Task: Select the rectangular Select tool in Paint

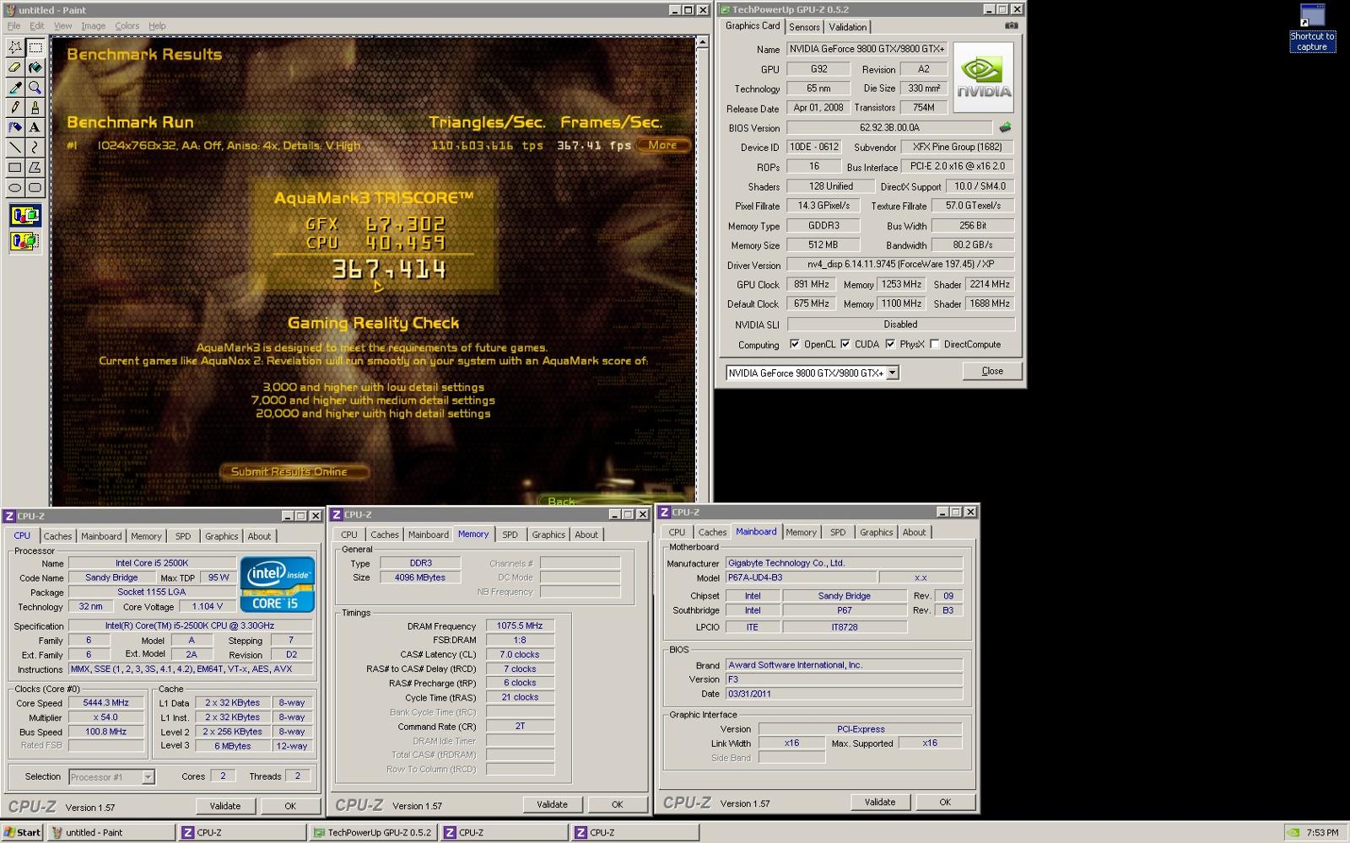Action: [x=35, y=47]
